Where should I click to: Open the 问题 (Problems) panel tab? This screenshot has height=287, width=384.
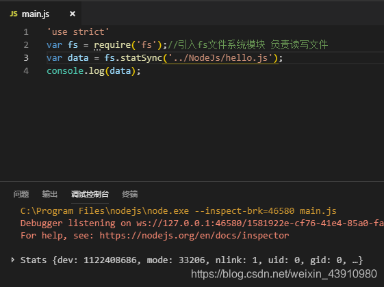[x=21, y=194]
